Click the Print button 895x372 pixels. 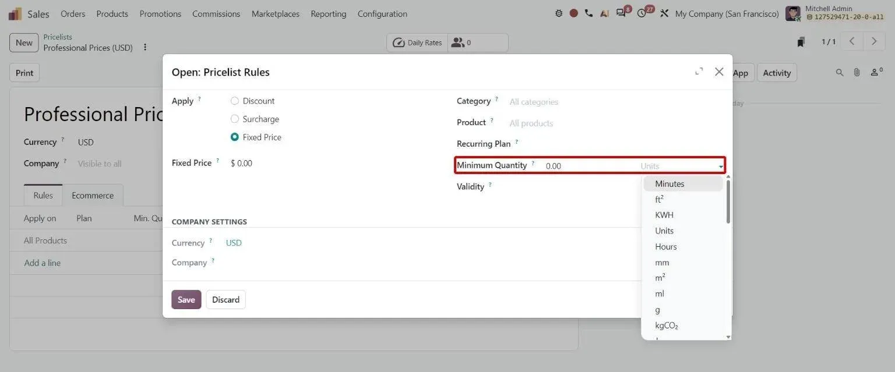tap(24, 73)
